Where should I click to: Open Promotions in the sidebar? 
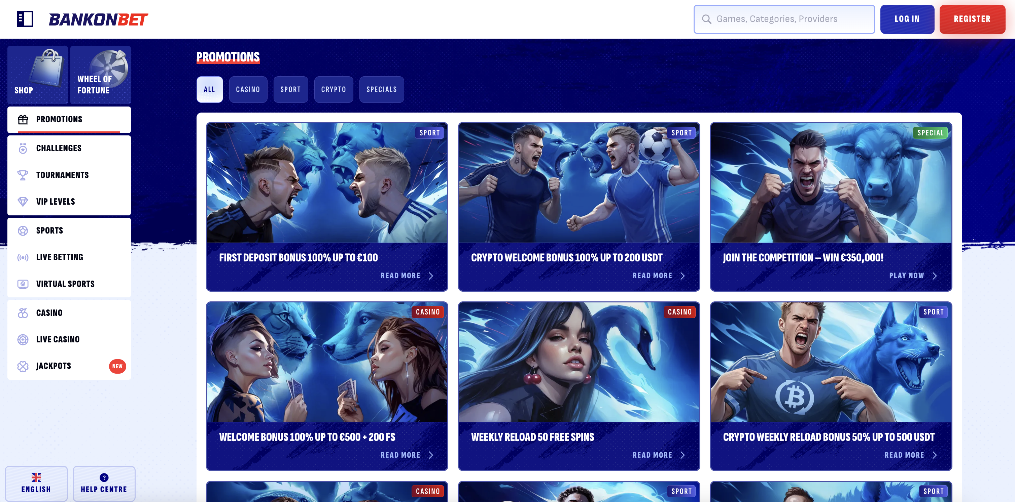[69, 120]
